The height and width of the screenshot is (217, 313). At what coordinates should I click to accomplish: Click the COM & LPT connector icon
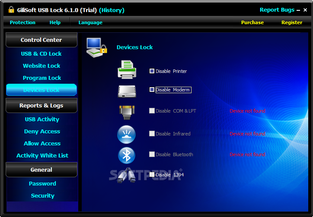(127, 113)
